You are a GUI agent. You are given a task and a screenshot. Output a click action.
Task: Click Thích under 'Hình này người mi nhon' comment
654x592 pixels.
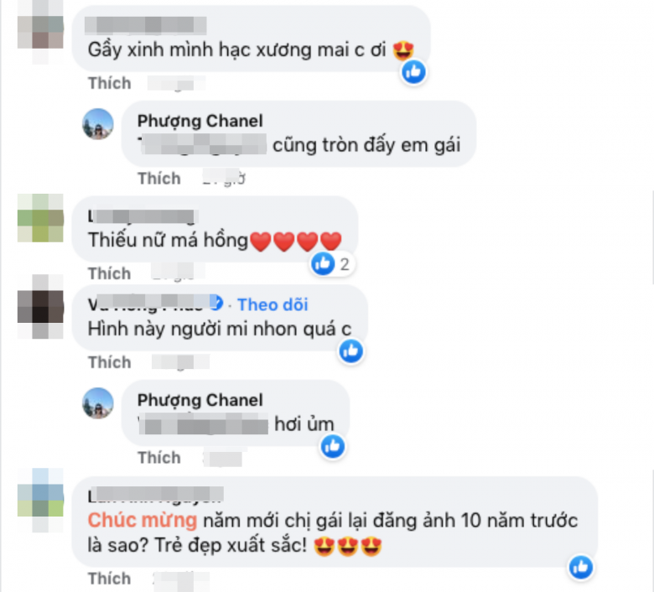tap(110, 362)
